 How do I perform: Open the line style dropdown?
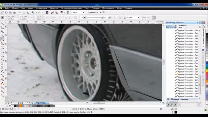tap(102, 18)
